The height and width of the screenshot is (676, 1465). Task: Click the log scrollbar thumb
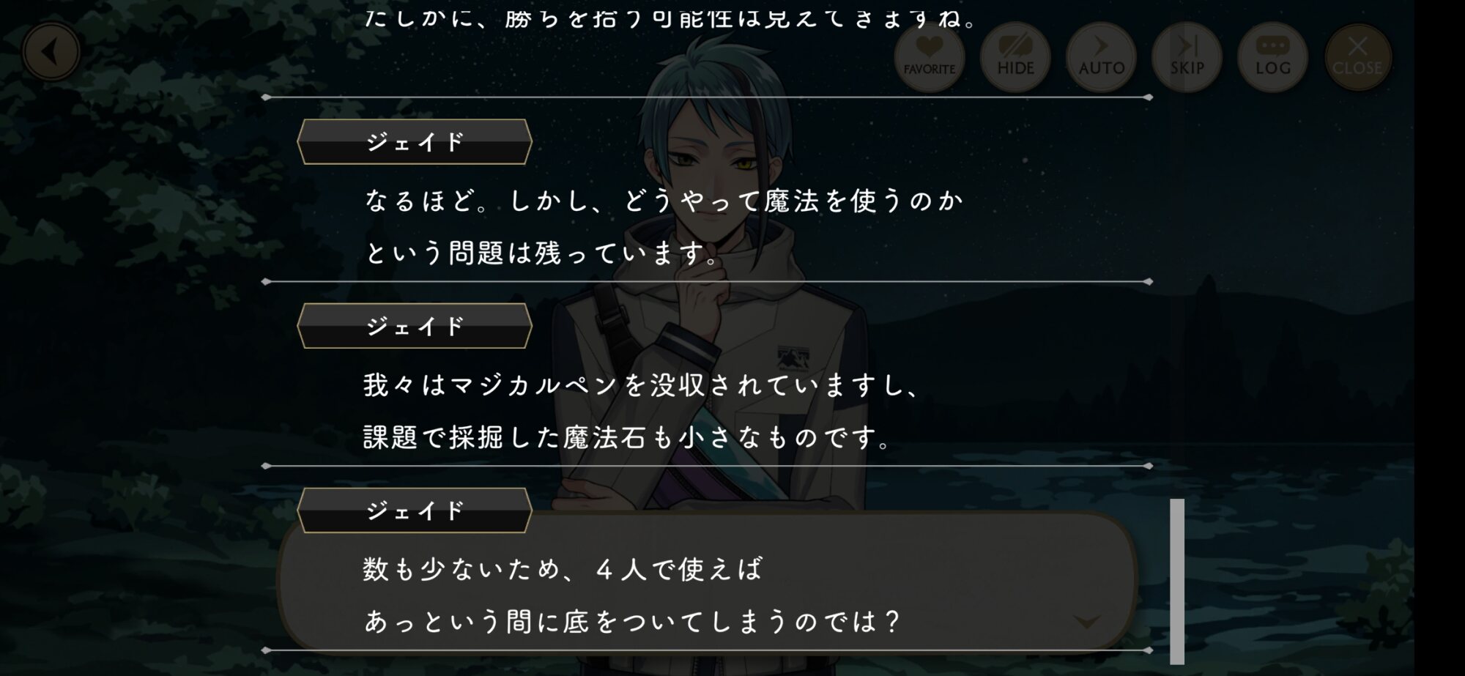(1177, 582)
